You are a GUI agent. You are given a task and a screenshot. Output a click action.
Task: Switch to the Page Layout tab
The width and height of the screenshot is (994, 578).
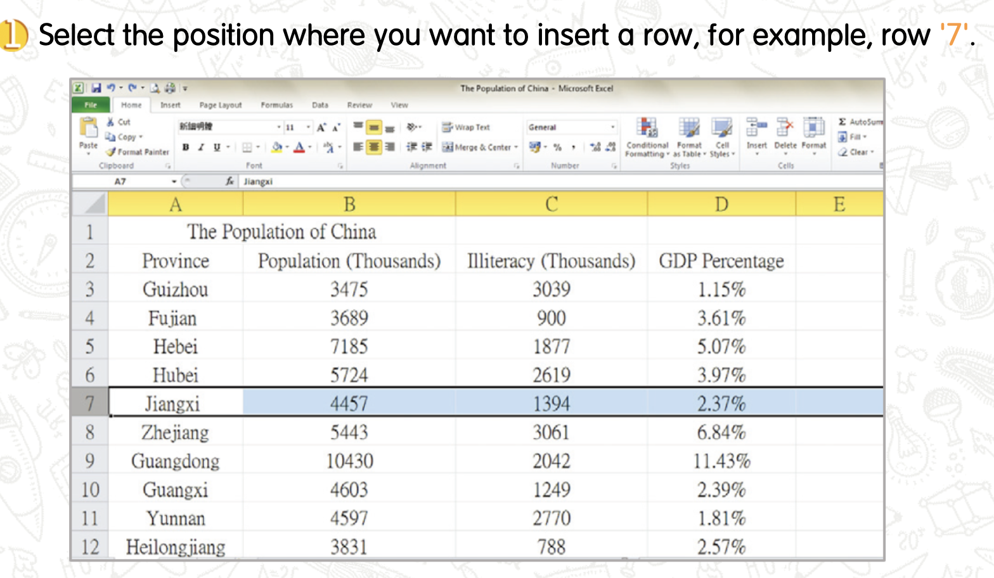tap(220, 105)
